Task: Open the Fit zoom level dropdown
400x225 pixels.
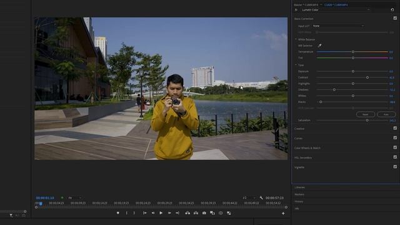Action: (75, 197)
